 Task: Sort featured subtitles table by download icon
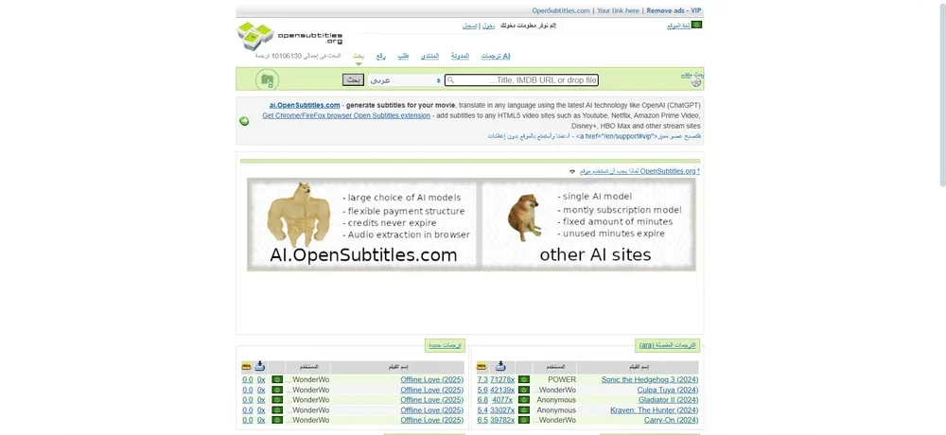(500, 366)
